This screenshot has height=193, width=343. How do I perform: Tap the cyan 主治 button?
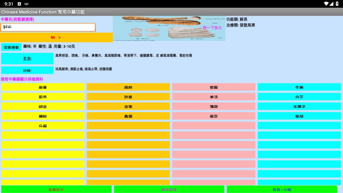[27, 59]
